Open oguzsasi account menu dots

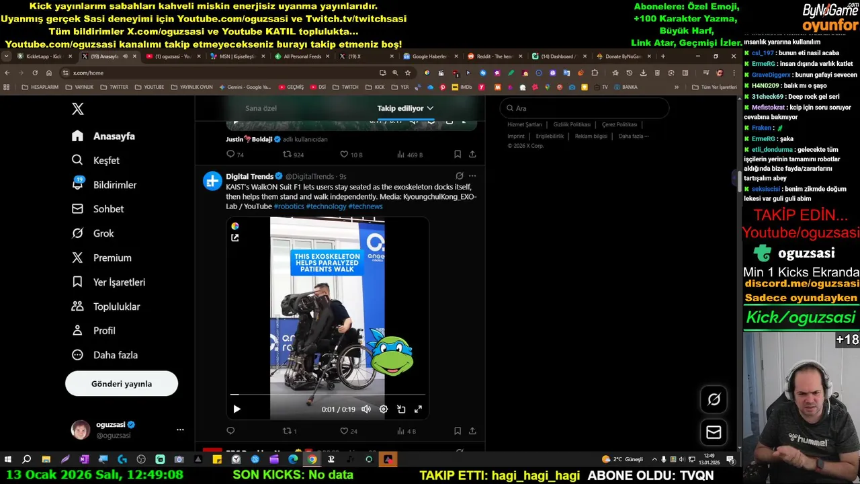click(x=180, y=429)
